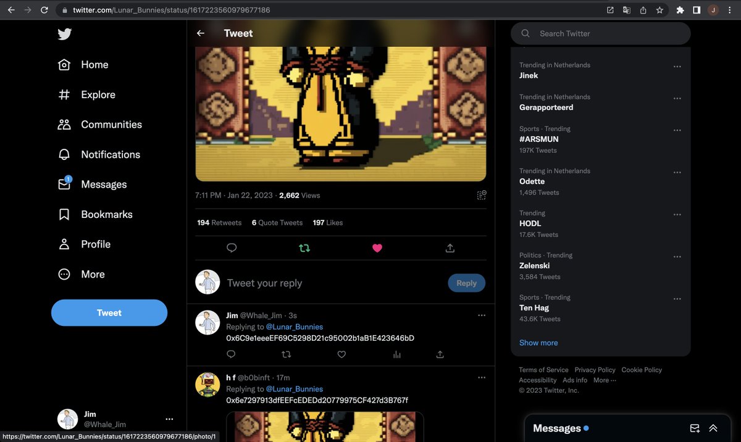Reload the page in browser
741x442 pixels.
44,10
